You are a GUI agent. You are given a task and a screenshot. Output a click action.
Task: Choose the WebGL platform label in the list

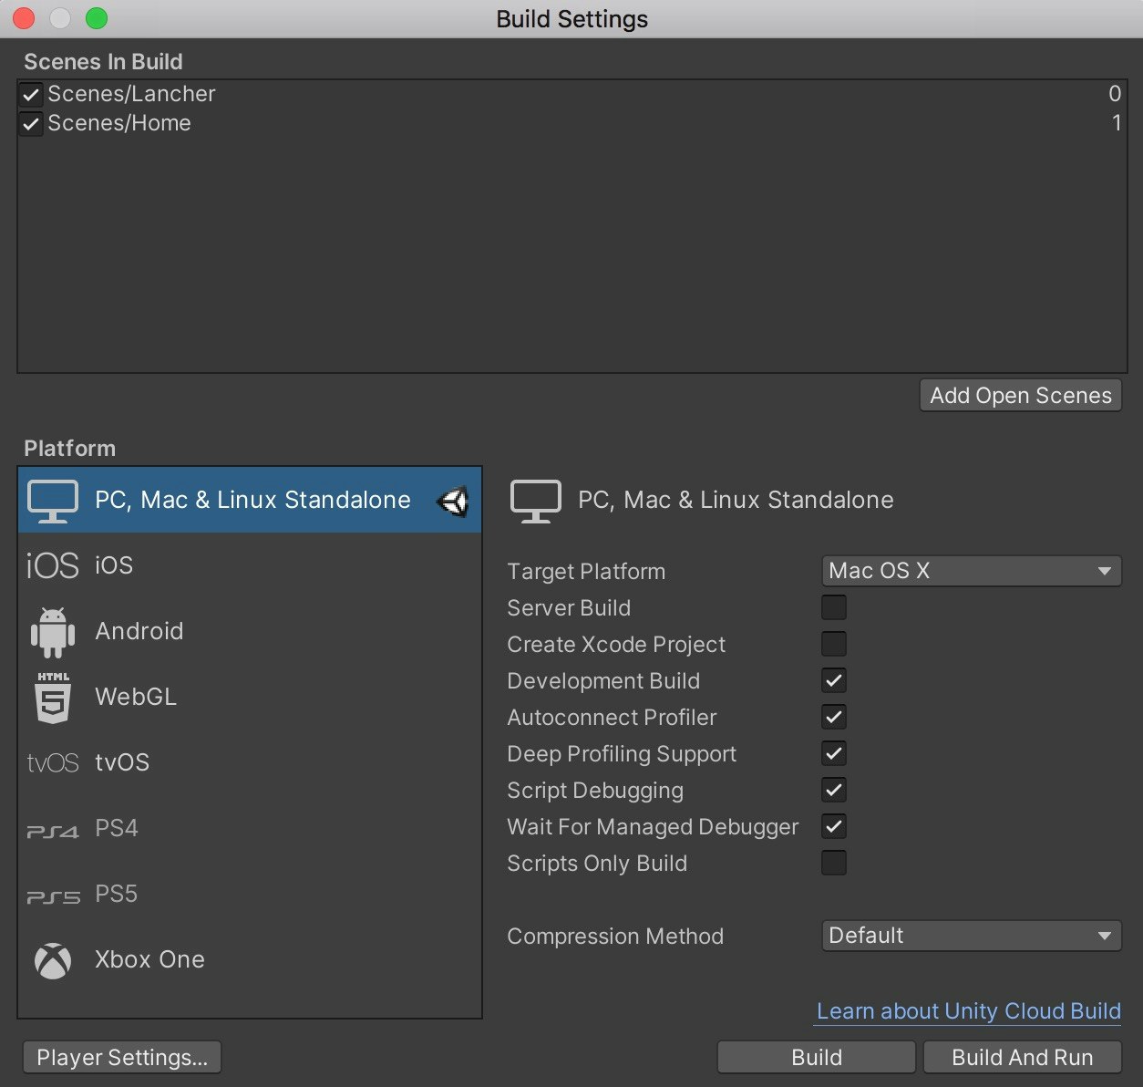click(136, 697)
